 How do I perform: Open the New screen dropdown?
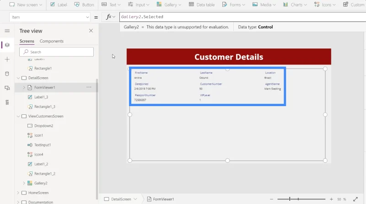click(x=26, y=5)
